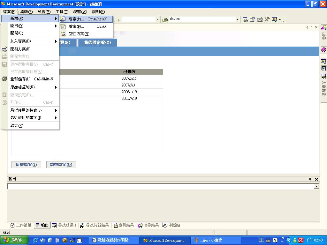Expand the 最近使用的專案(J) submenu
This screenshot has height=245, width=327.
click(30, 118)
